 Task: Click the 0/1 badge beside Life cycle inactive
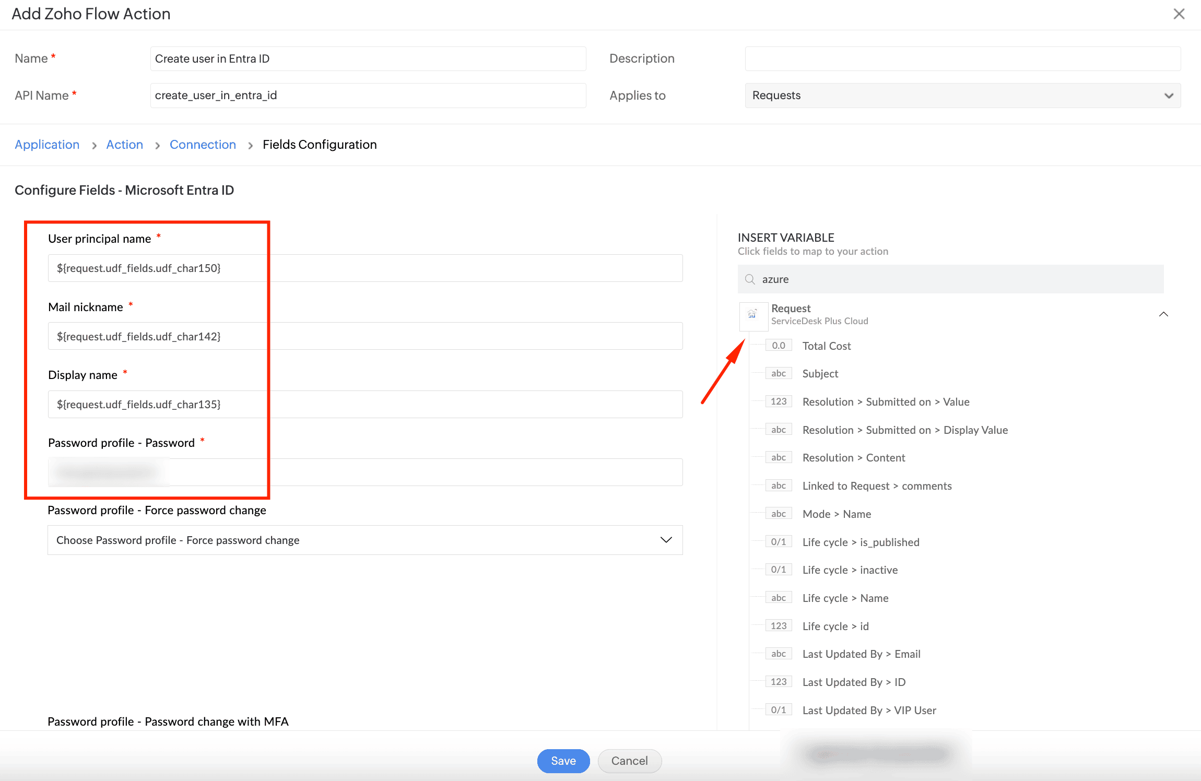(778, 570)
